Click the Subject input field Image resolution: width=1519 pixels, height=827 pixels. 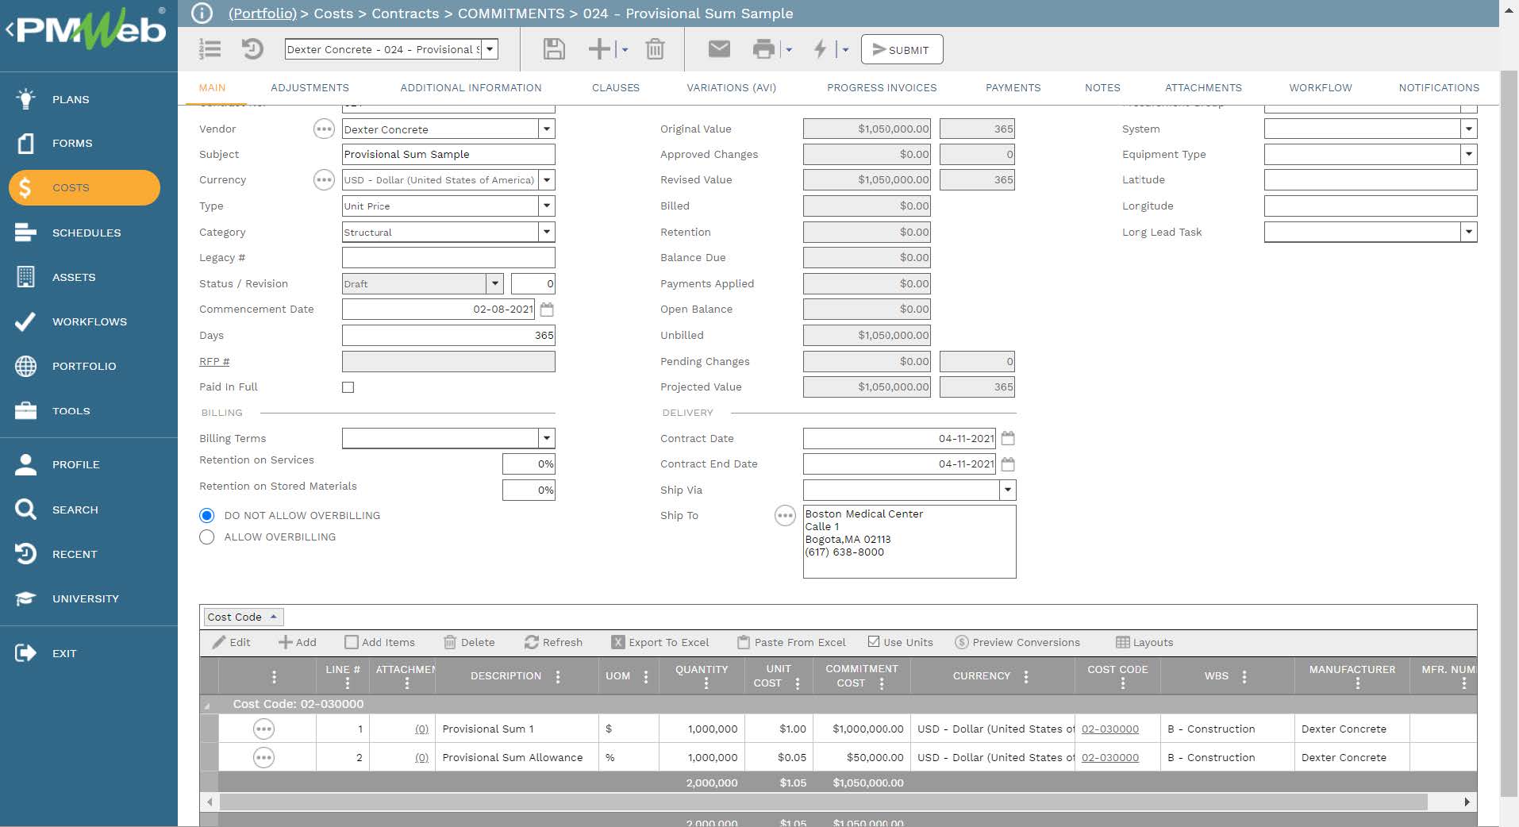pyautogui.click(x=448, y=154)
